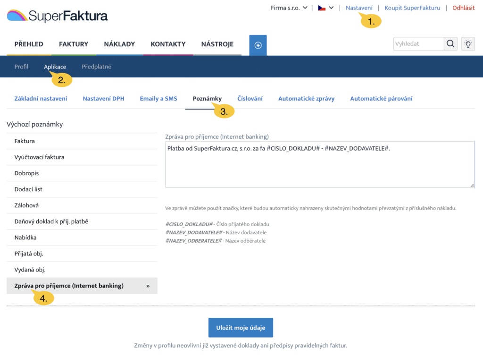Open the FAKTURY main menu
This screenshot has height=356, width=483.
pos(74,44)
